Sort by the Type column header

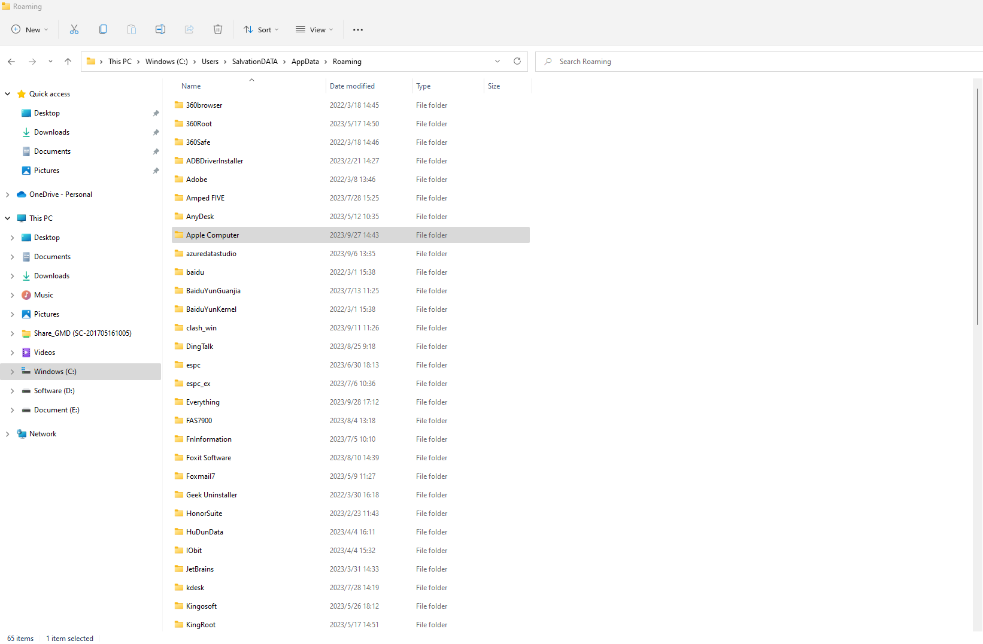point(448,86)
